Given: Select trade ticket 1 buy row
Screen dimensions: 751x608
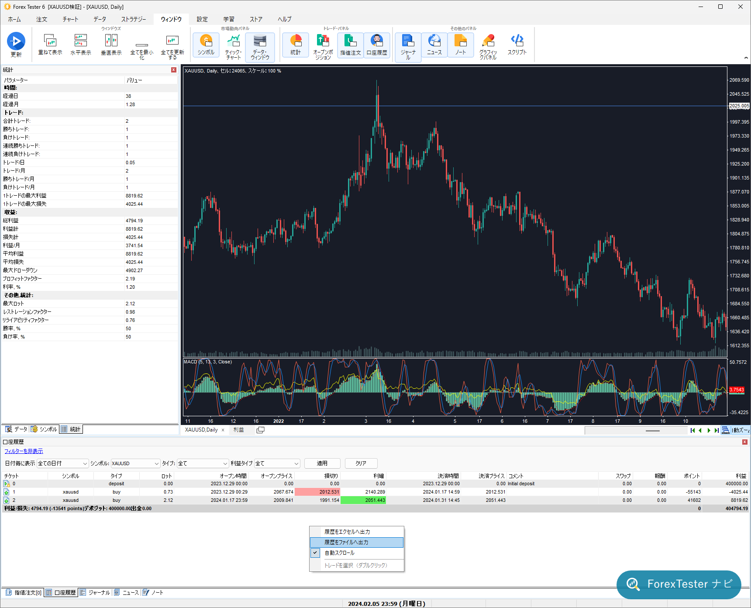Looking at the screenshot, I should (375, 492).
